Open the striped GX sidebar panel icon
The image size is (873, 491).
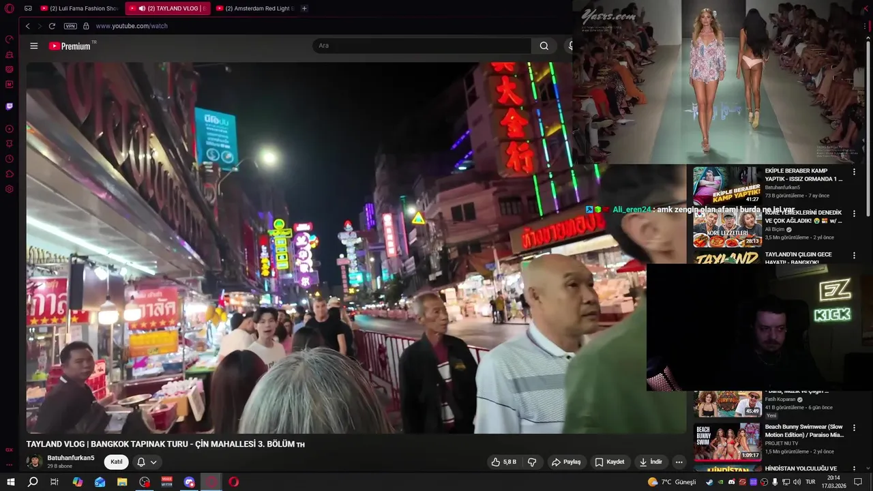(x=10, y=70)
